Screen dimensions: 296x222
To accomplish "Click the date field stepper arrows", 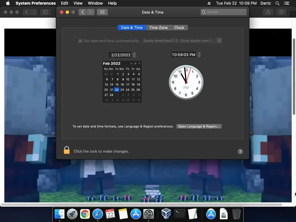I will [134, 55].
